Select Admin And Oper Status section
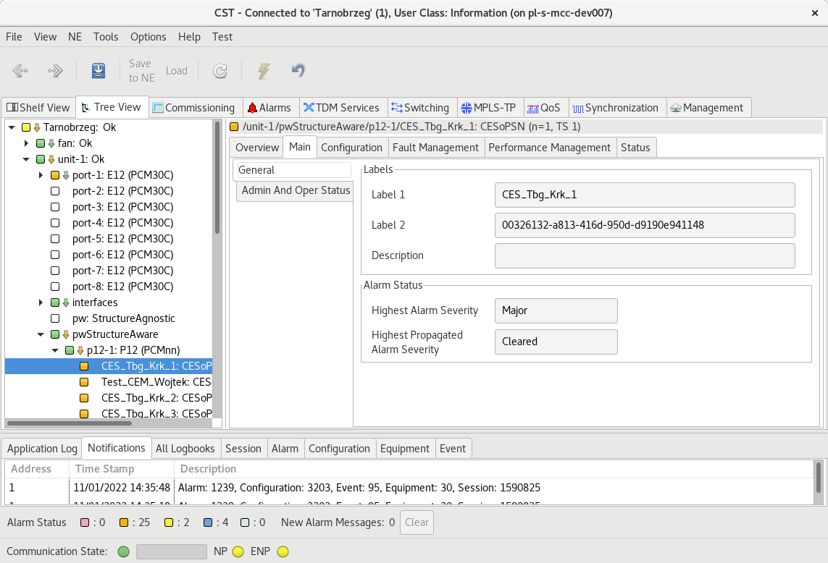 pos(296,190)
